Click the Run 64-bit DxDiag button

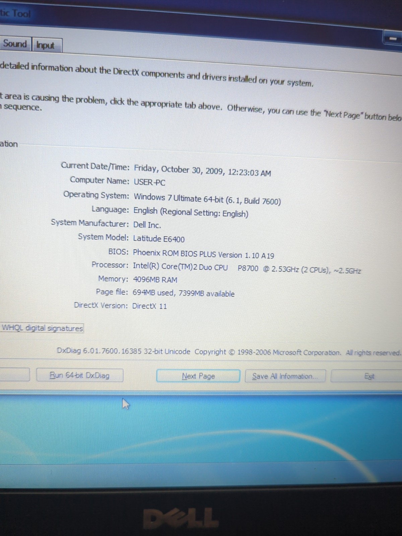click(x=80, y=375)
